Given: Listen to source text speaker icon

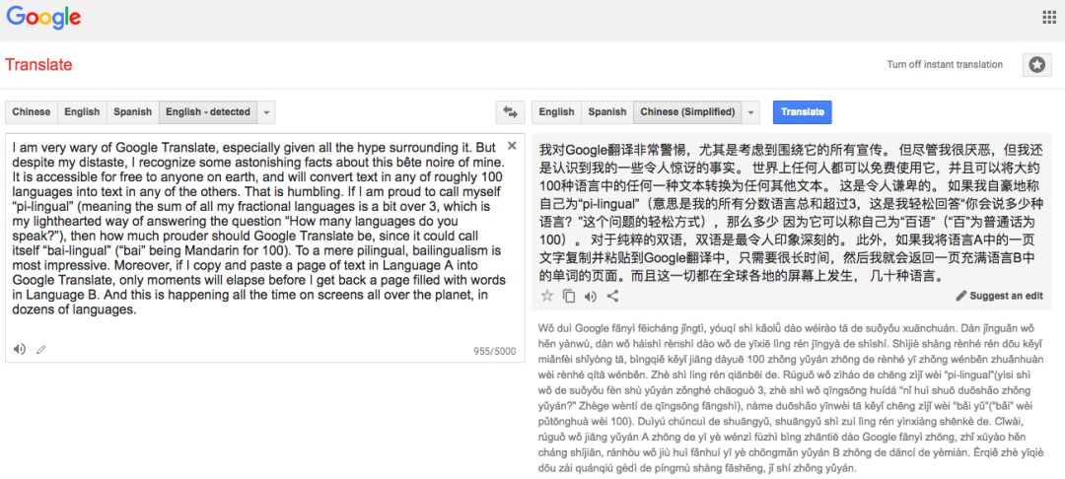Looking at the screenshot, I should coord(19,349).
